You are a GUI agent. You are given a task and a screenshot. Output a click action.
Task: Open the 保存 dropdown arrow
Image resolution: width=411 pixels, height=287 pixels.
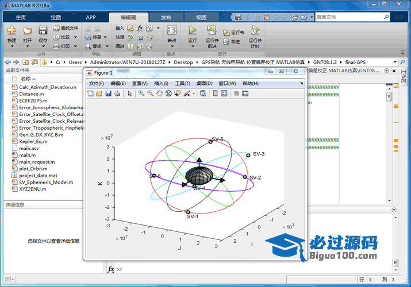(x=43, y=46)
